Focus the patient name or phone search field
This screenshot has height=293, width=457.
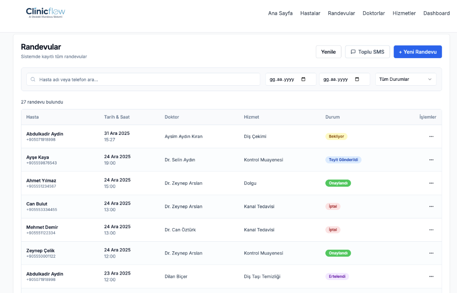tap(147, 80)
